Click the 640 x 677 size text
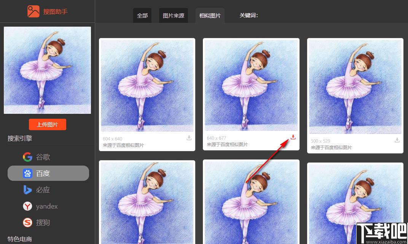Viewport: 408px width, 244px height. [x=217, y=138]
